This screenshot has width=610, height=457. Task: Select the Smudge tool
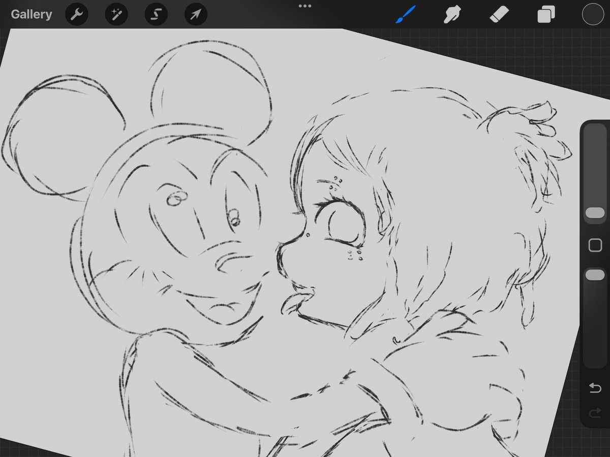tap(451, 15)
